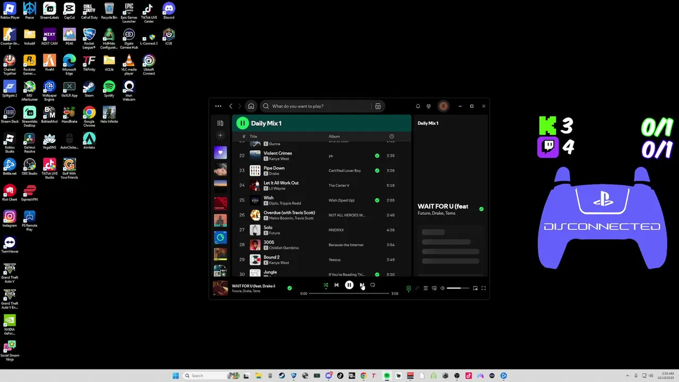
Task: Pause Daily Mix 1 with green button
Action: coord(242,123)
